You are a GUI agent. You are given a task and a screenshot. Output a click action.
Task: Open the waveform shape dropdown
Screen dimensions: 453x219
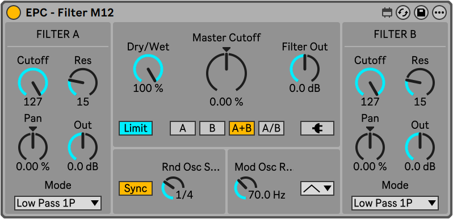(317, 188)
